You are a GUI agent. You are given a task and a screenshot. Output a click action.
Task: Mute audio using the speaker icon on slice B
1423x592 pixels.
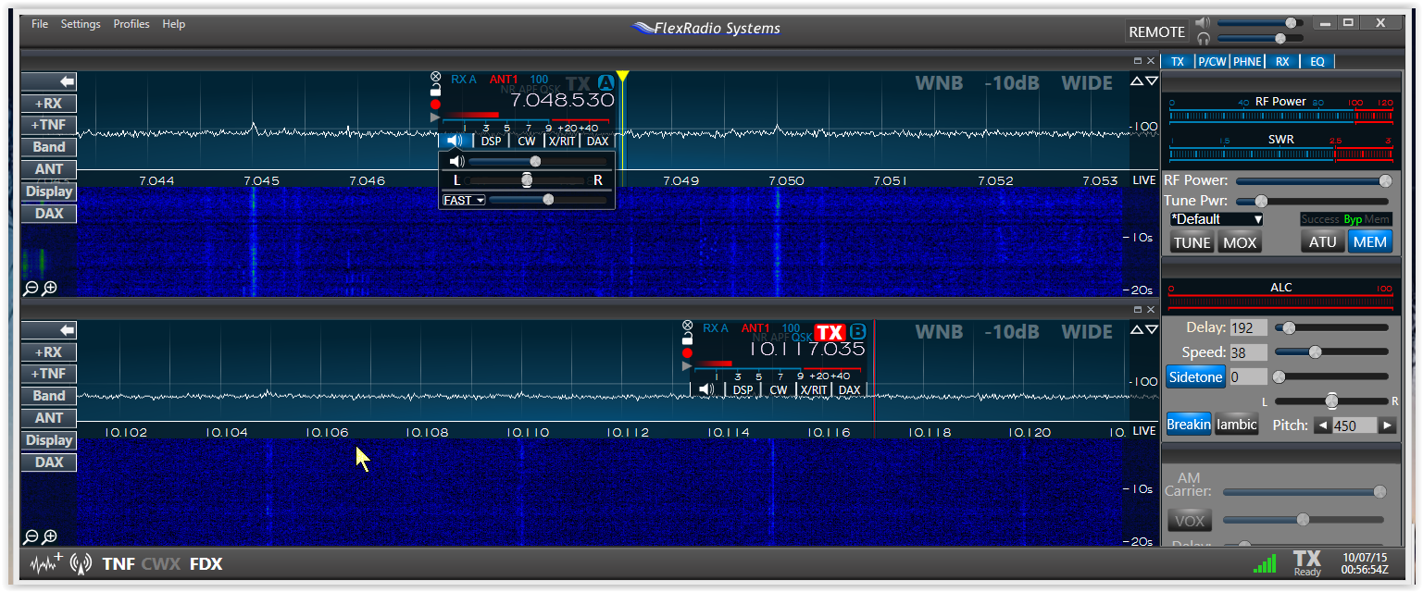coord(706,389)
